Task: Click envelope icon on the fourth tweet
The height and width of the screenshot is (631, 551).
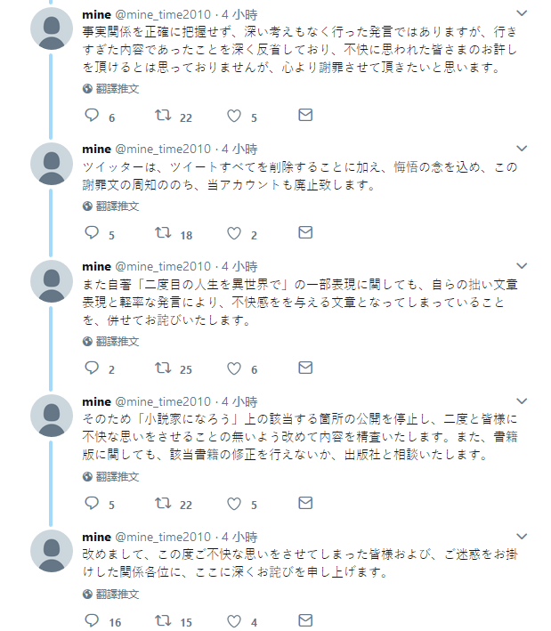Action: 305,503
